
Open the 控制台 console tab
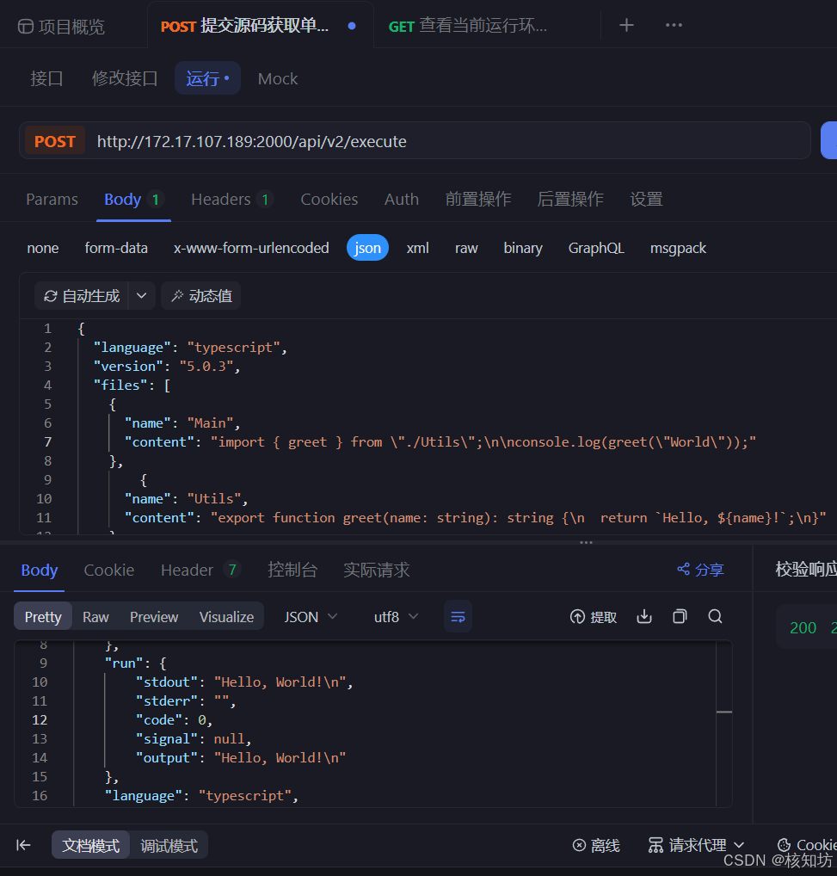[292, 570]
